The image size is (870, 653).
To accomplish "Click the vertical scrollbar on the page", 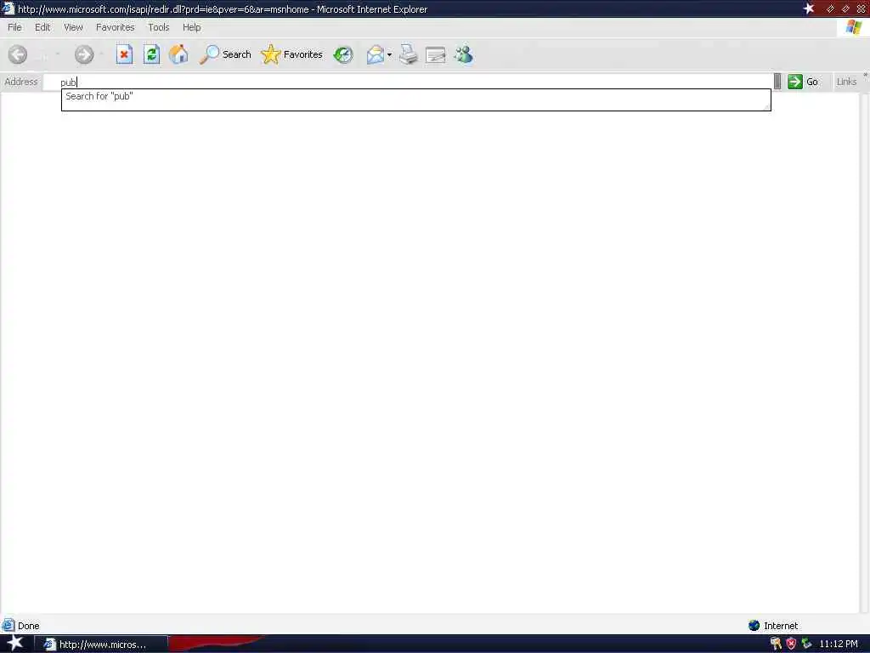I will [864, 353].
